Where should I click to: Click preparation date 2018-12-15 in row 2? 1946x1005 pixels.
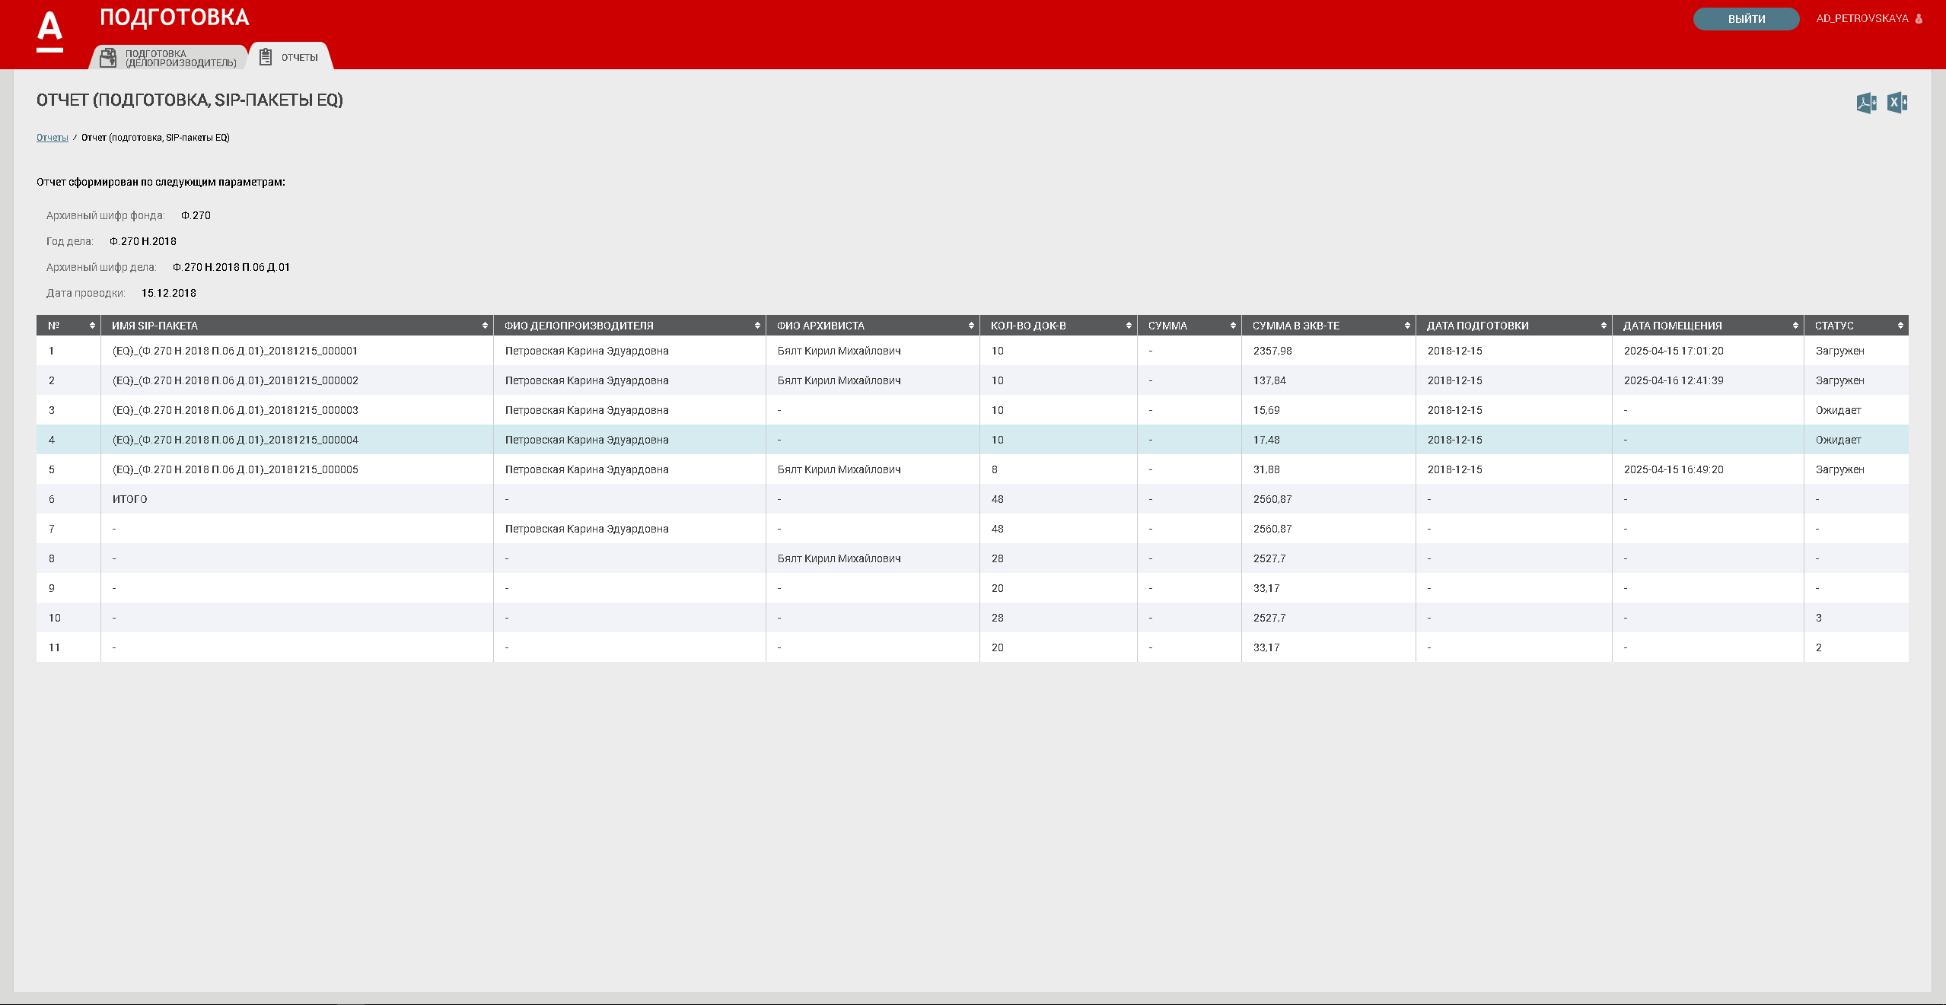[x=1455, y=380]
